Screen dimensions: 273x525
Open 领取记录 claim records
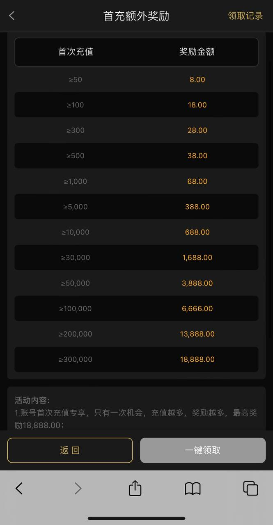(x=245, y=16)
